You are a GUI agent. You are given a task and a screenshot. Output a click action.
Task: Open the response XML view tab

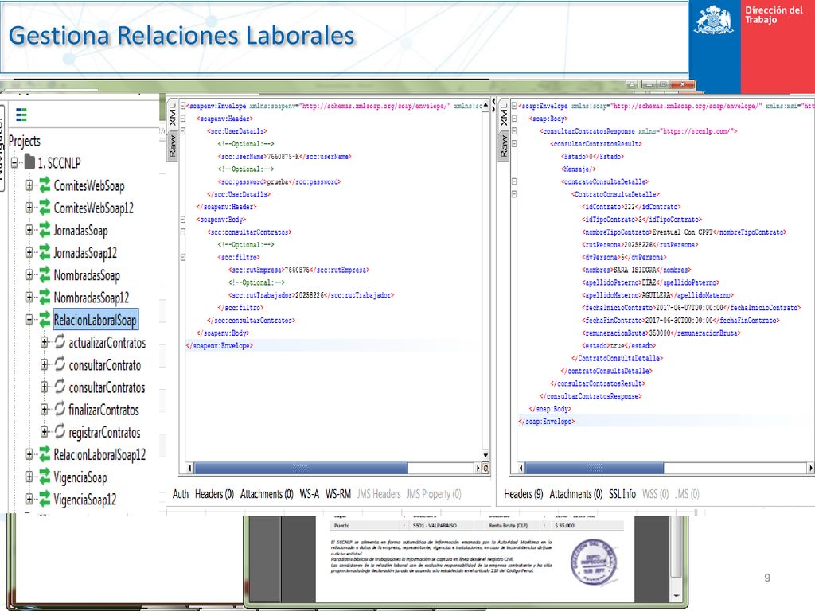(x=504, y=115)
